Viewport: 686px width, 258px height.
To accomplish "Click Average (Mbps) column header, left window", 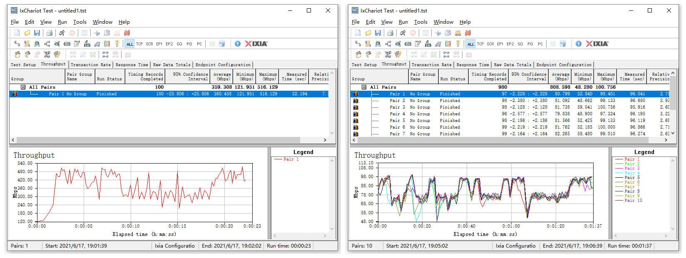I will point(221,77).
